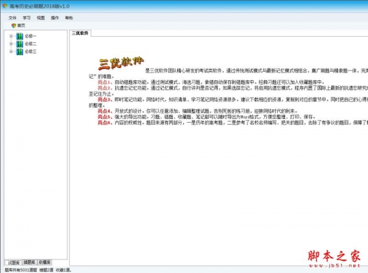Image resolution: width=368 pixels, height=273 pixels.
Task: Switch to the 错题库 bottom tab
Action: 29,262
